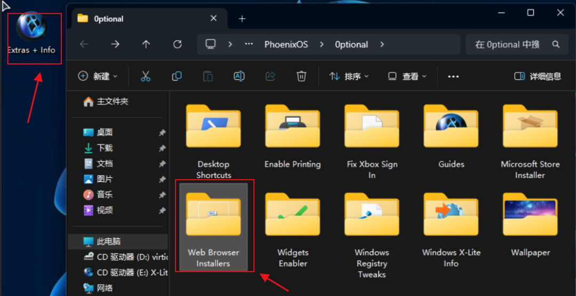
Task: Go back to the previous folder
Action: pyautogui.click(x=84, y=44)
